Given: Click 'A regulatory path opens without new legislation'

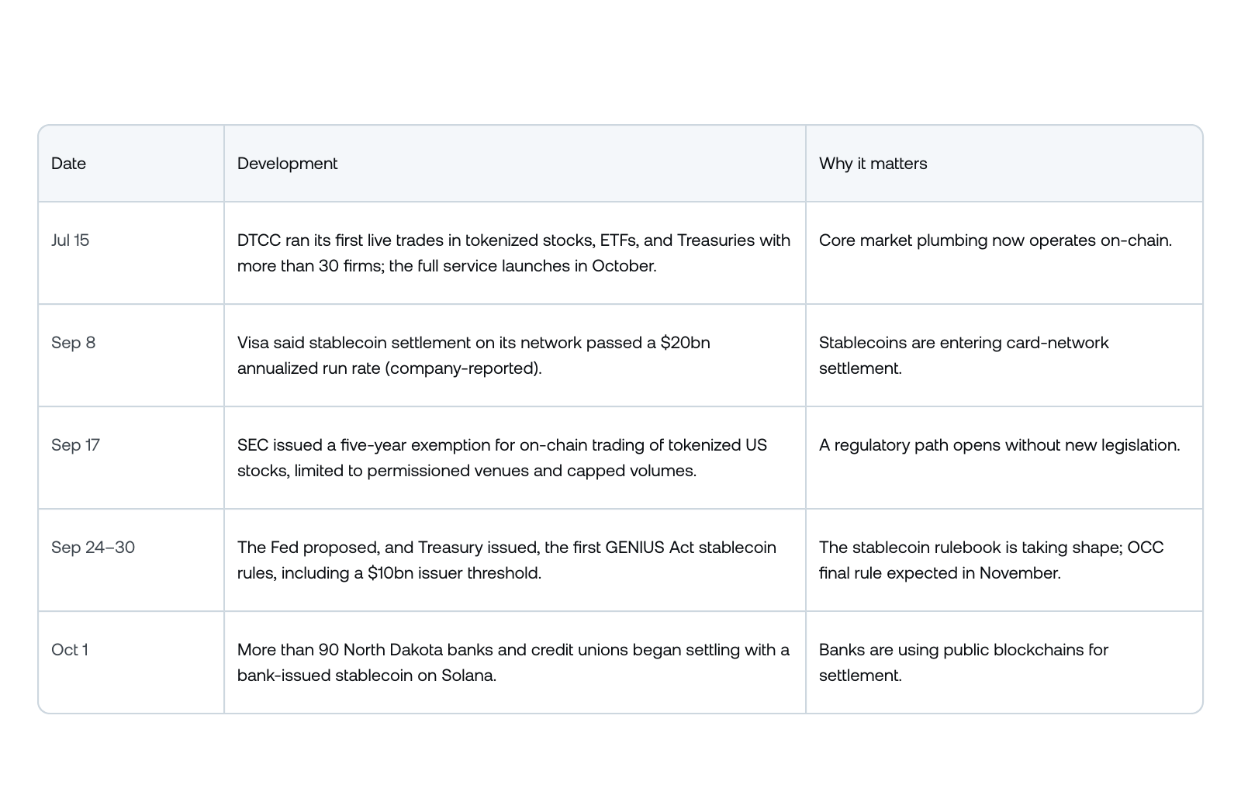Looking at the screenshot, I should click(x=999, y=445).
